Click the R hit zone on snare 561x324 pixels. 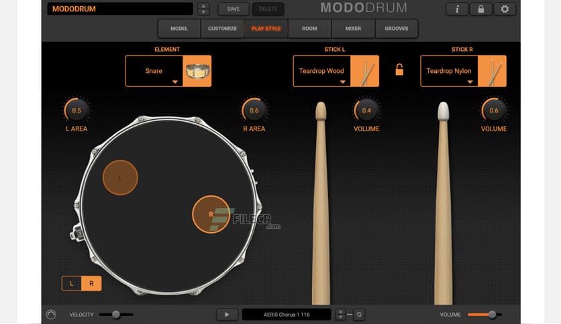click(x=211, y=214)
